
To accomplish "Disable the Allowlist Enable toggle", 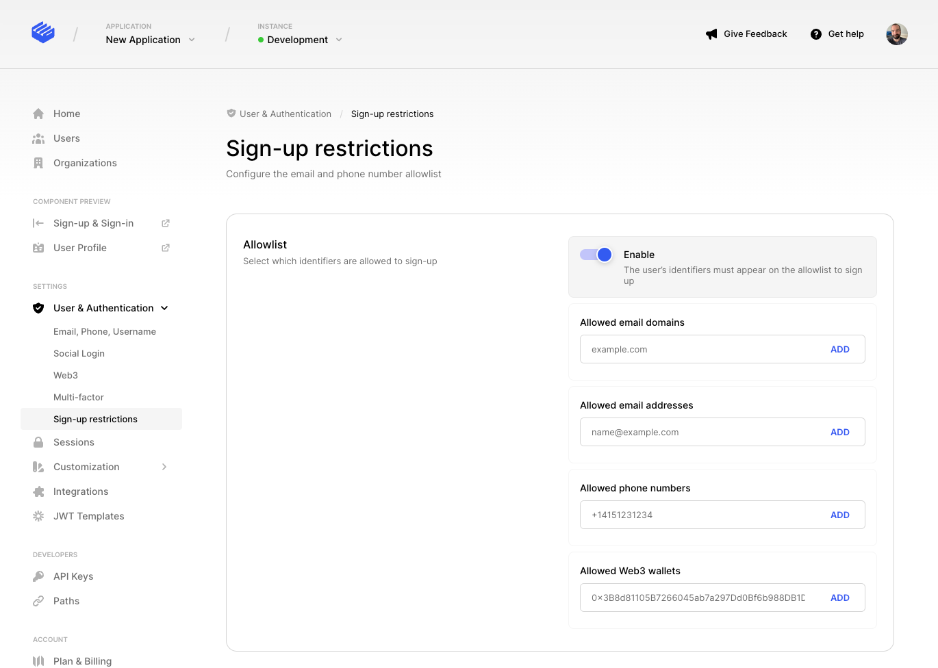I will 594,254.
